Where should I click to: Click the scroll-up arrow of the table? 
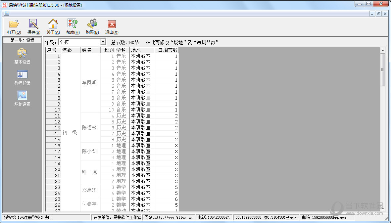click(x=383, y=50)
